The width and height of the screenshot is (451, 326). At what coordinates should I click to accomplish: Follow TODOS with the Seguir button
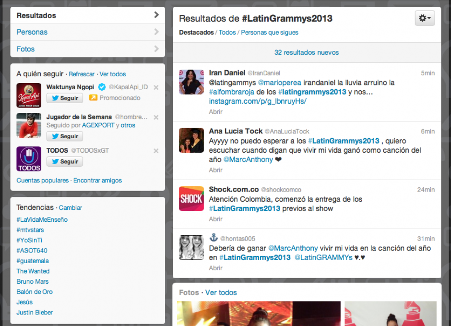coord(64,161)
